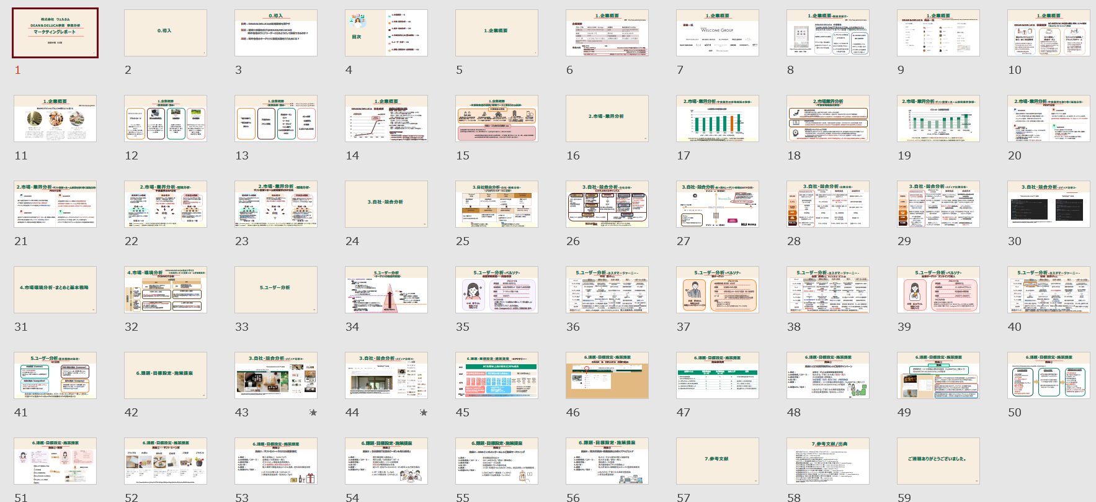The image size is (1096, 502).
Task: Select slide 56 thumbnail
Action: (x=607, y=461)
